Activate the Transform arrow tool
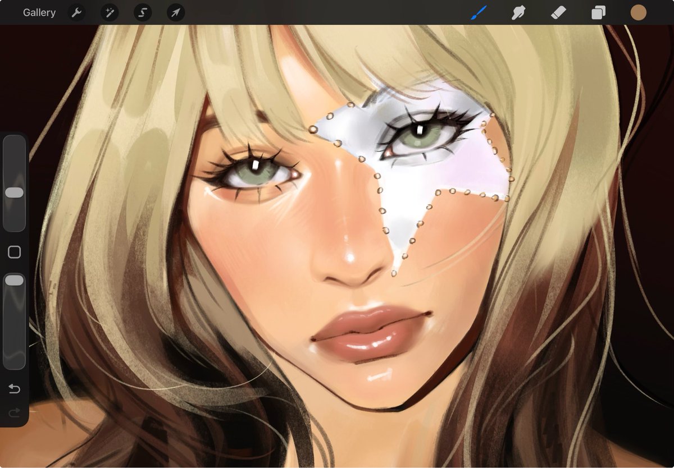 (176, 12)
